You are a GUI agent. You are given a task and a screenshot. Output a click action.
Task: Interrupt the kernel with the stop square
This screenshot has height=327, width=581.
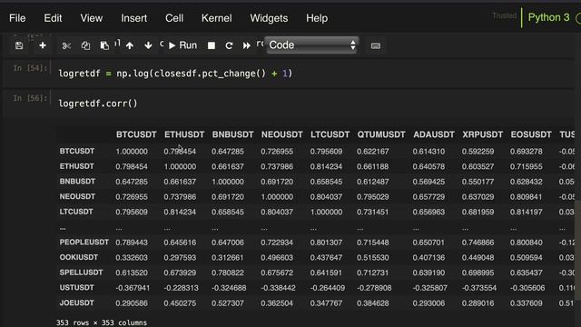coord(212,45)
